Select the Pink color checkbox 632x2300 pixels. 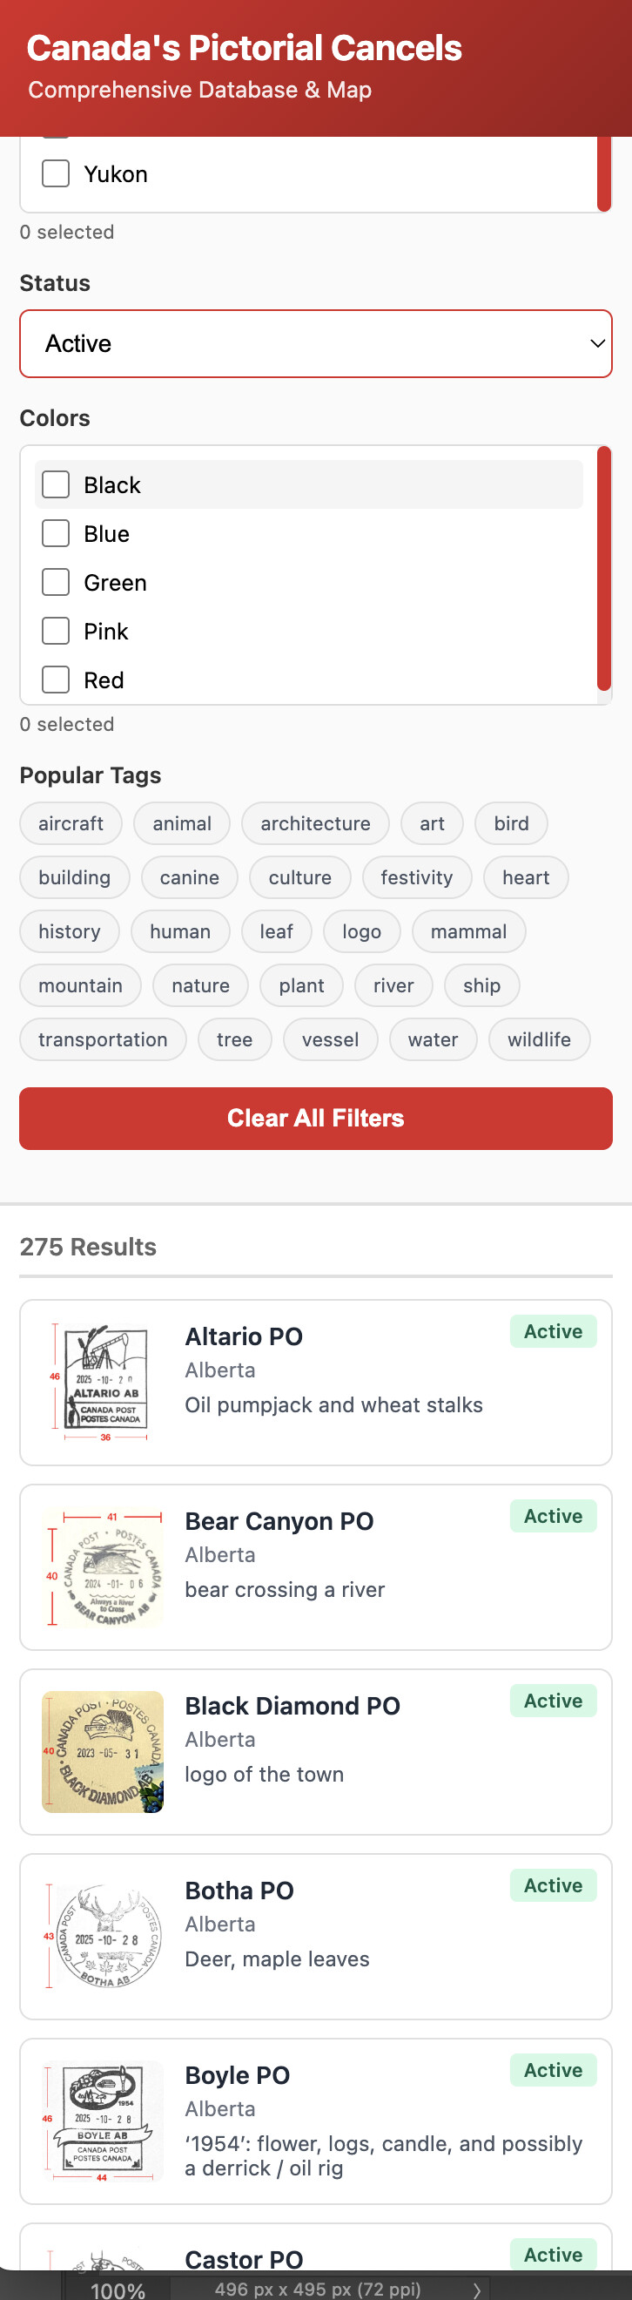click(x=56, y=632)
